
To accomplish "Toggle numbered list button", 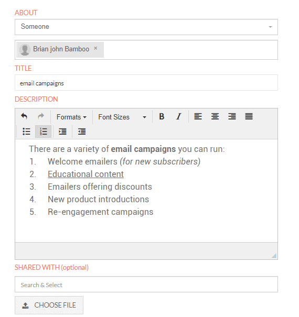I will tap(43, 132).
